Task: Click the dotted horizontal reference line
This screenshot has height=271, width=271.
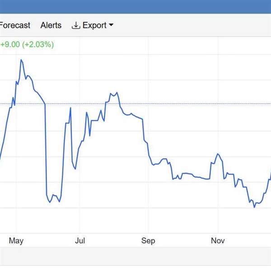Action: point(181,104)
